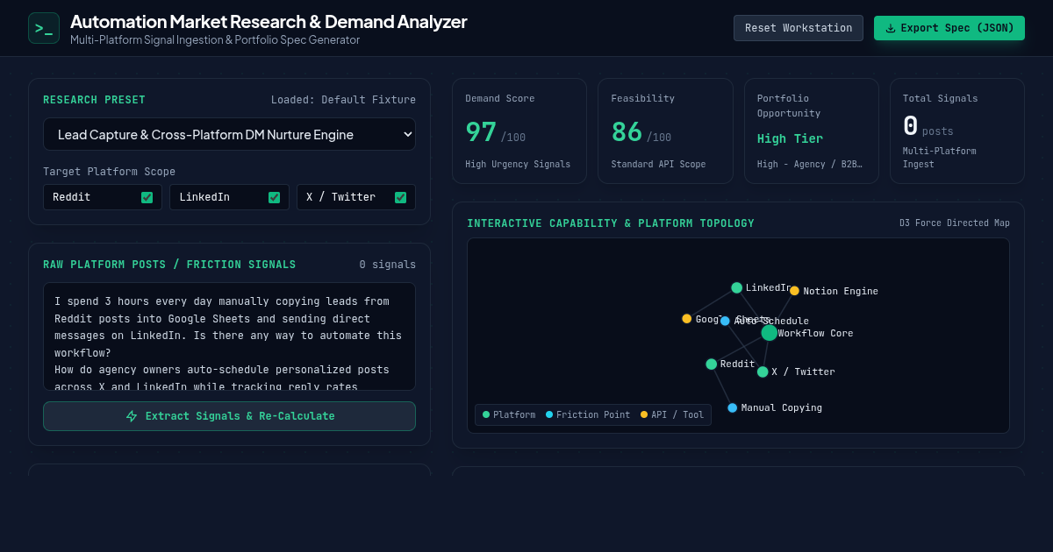This screenshot has height=552, width=1053.
Task: Click the terminal prompt logo icon
Action: 44,28
